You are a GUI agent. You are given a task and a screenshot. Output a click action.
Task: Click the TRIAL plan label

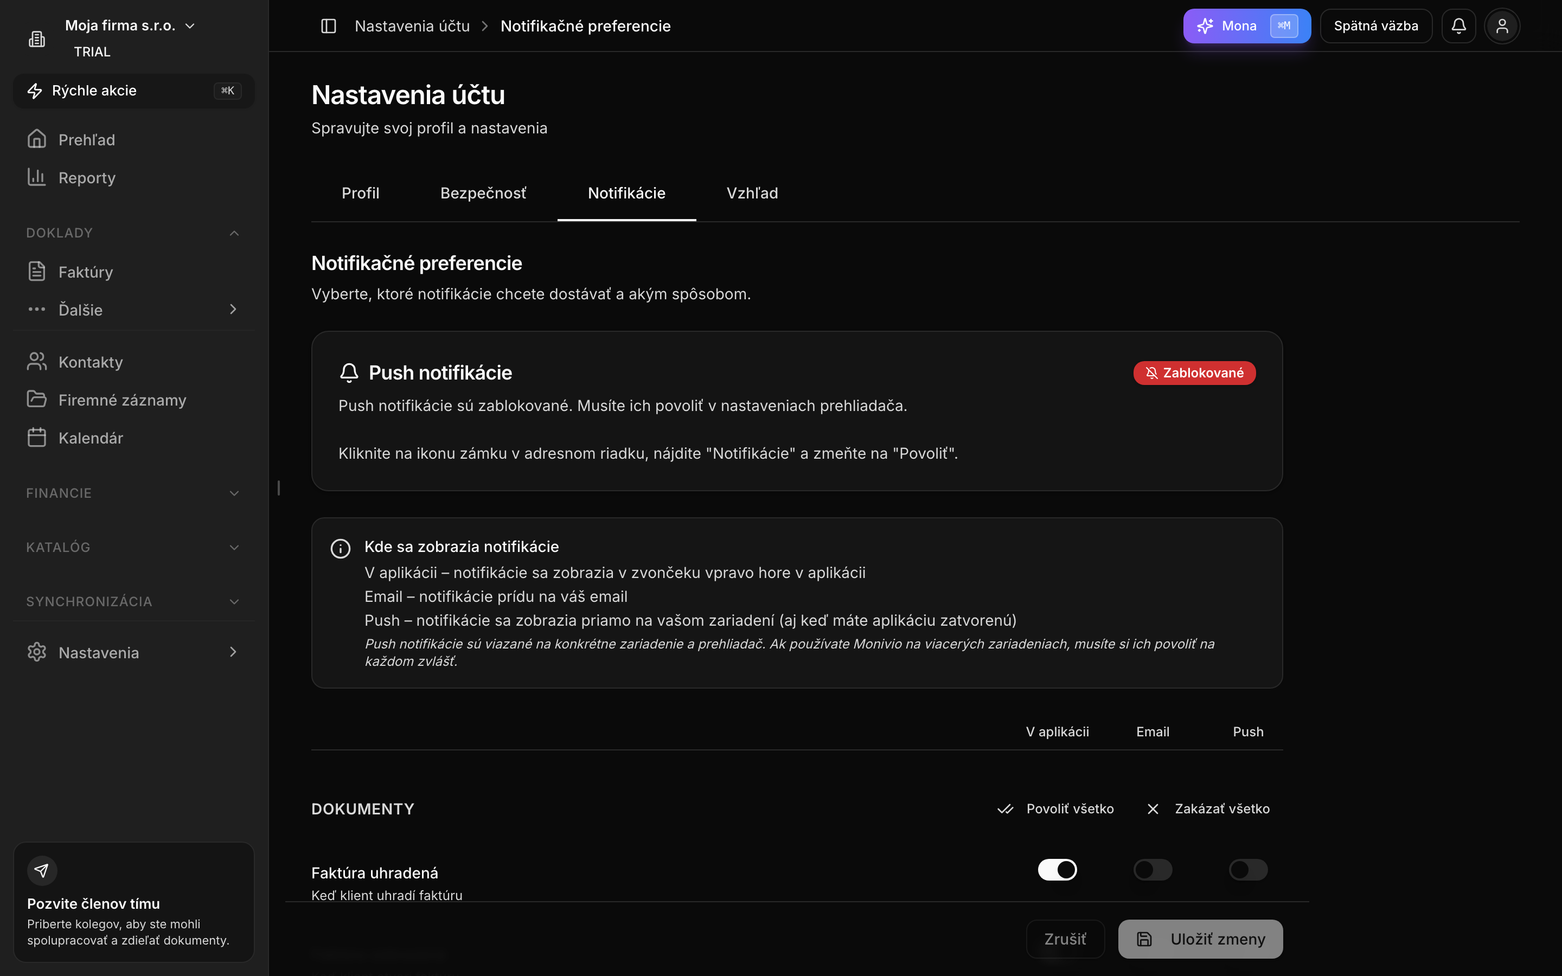click(x=92, y=52)
